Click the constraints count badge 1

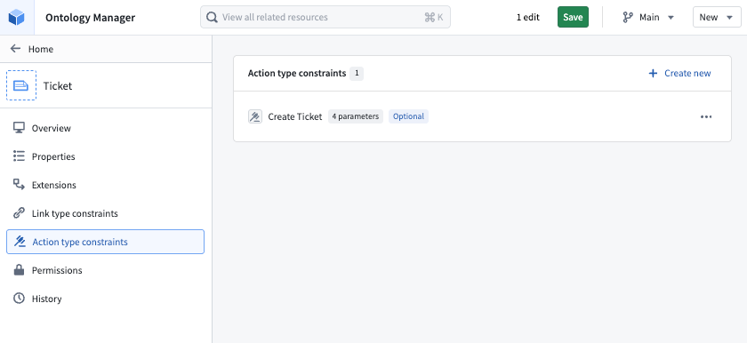pyautogui.click(x=357, y=73)
